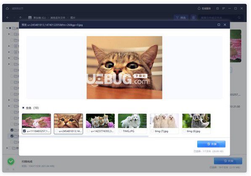Image resolution: width=251 pixels, height=176 pixels.
Task: Click the 扫描完成 status text
Action: (x=27, y=161)
